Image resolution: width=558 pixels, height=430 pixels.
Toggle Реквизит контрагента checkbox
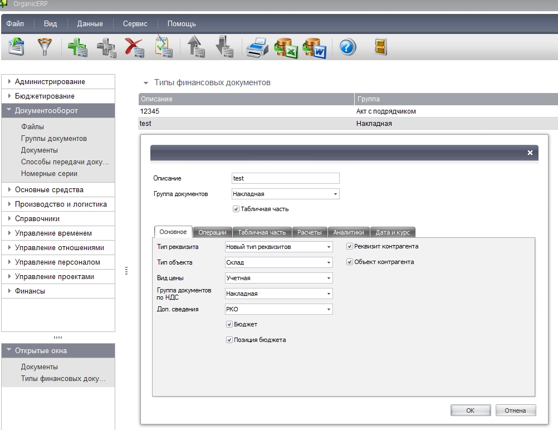coord(350,246)
